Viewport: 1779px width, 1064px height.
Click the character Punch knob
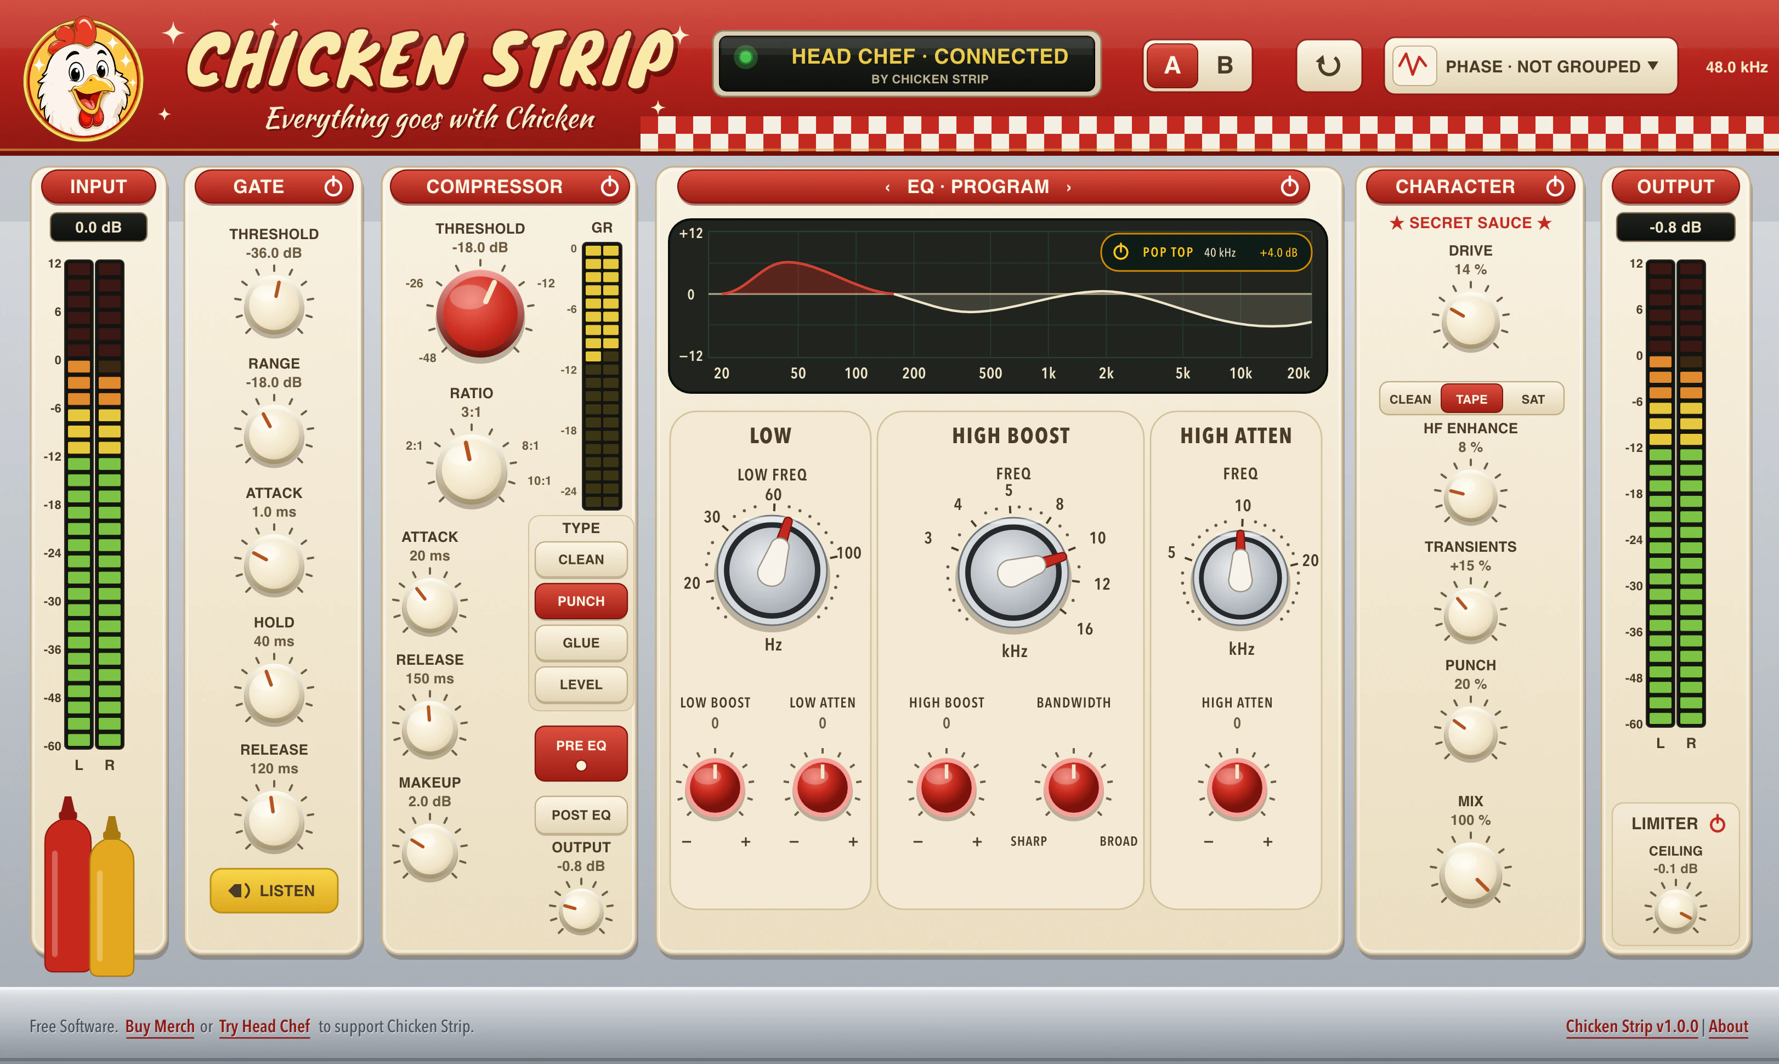coord(1470,733)
